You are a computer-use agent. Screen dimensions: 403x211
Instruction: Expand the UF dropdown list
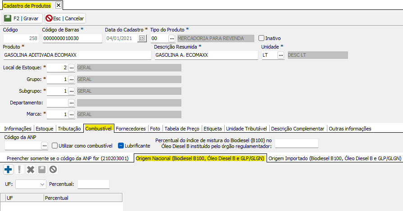tap(43, 184)
